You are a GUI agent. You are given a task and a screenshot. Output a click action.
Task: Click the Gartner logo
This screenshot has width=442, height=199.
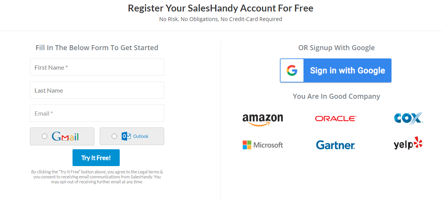pos(335,145)
